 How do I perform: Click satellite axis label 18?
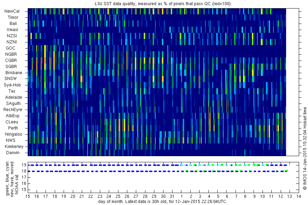[x=24, y=171]
